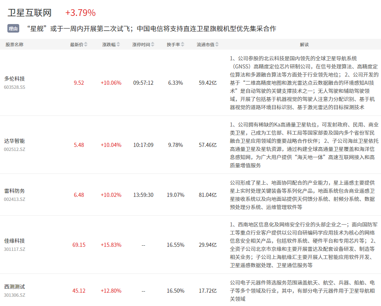Open stock 佳缘科技
The width and height of the screenshot is (381, 306).
coord(14,241)
